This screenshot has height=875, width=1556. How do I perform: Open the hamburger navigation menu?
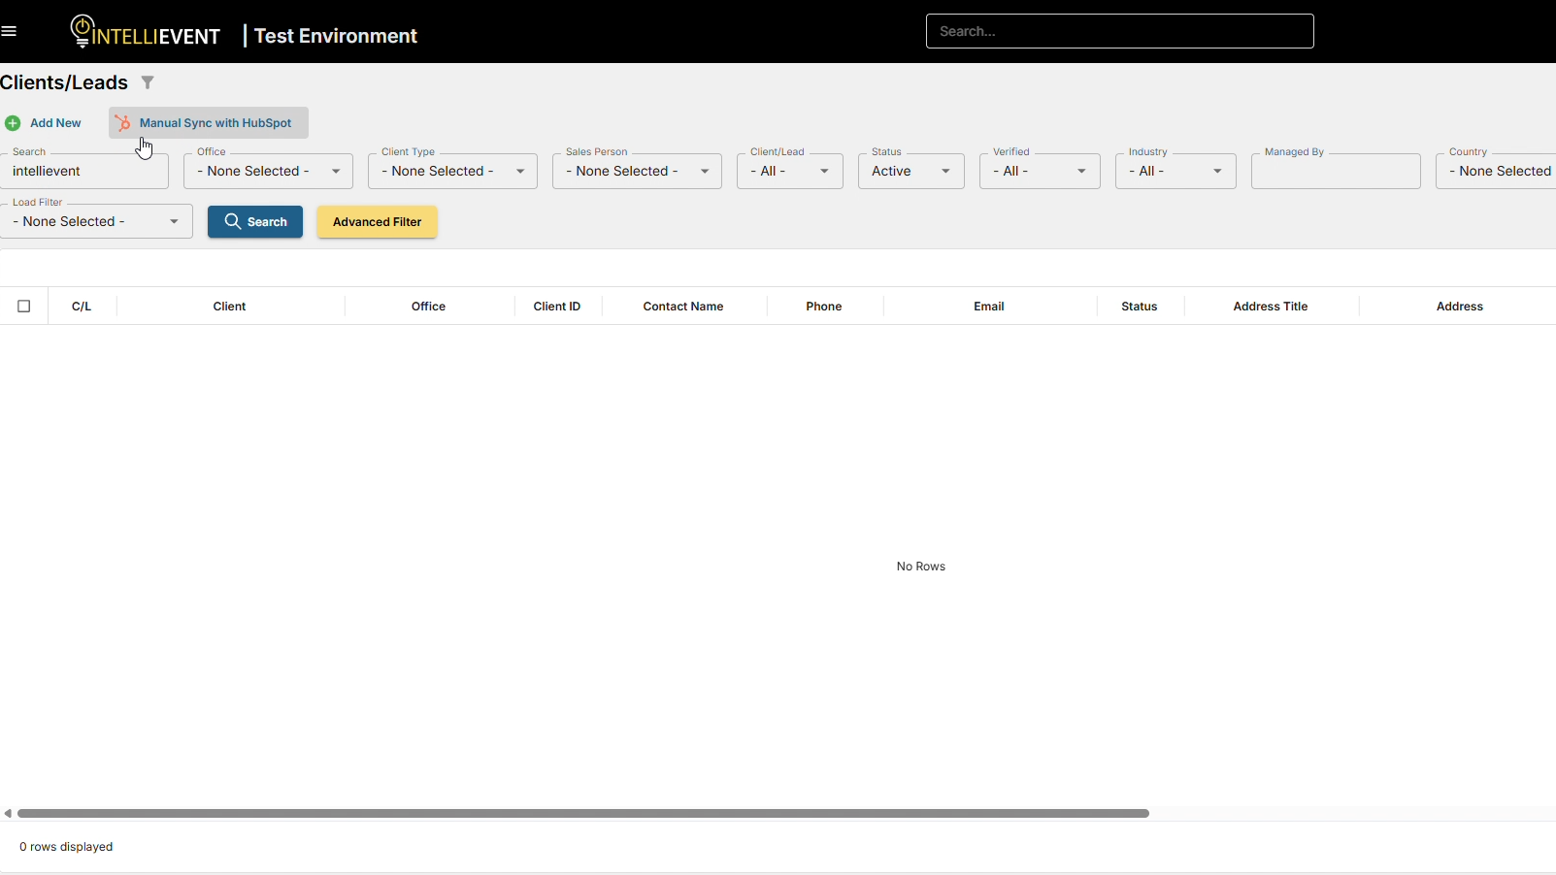(x=9, y=31)
